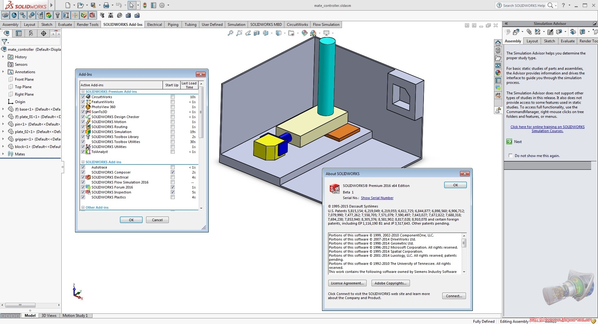Click the Section View icon
Screen dimensions: 598x324
point(257,33)
